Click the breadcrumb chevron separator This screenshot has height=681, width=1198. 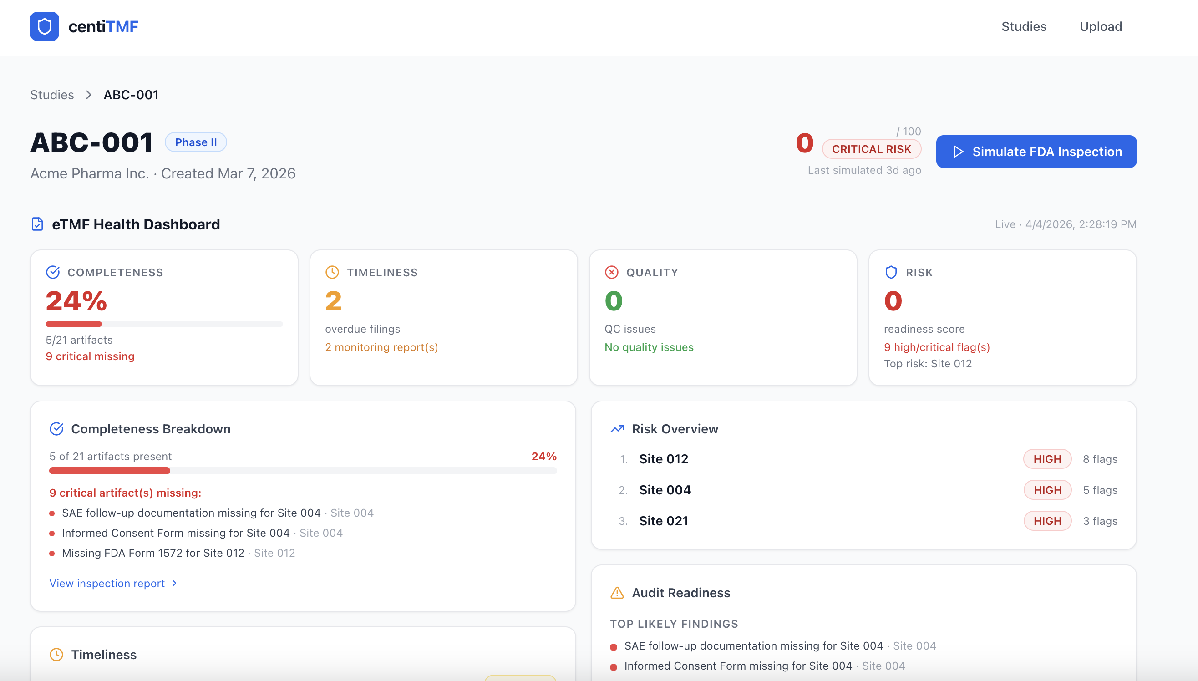(x=88, y=95)
